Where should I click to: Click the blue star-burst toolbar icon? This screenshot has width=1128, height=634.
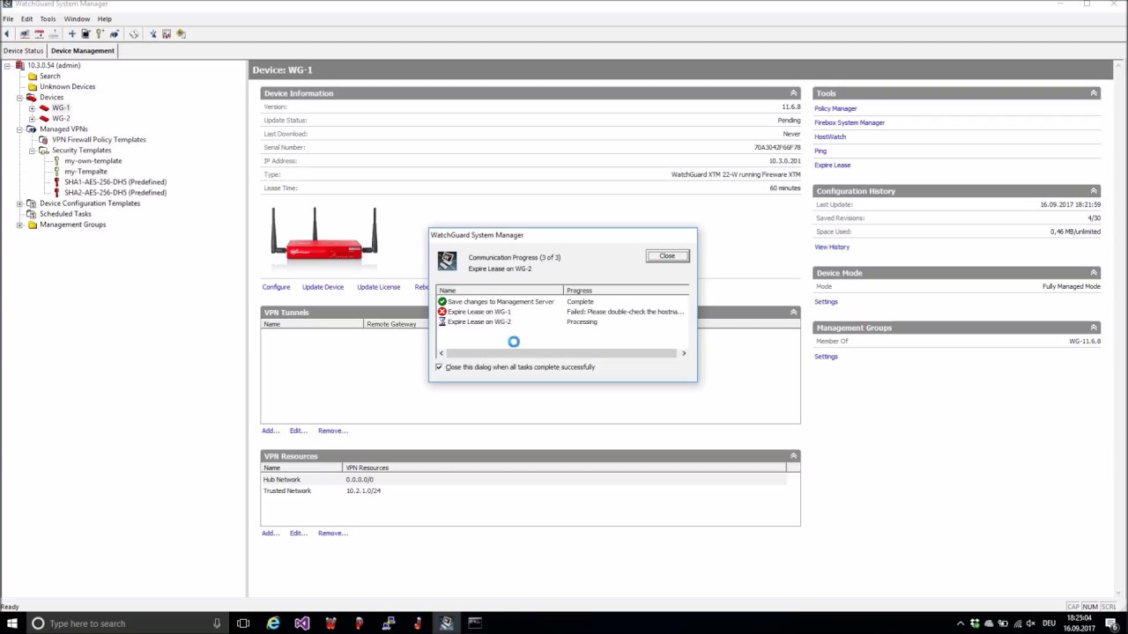152,33
